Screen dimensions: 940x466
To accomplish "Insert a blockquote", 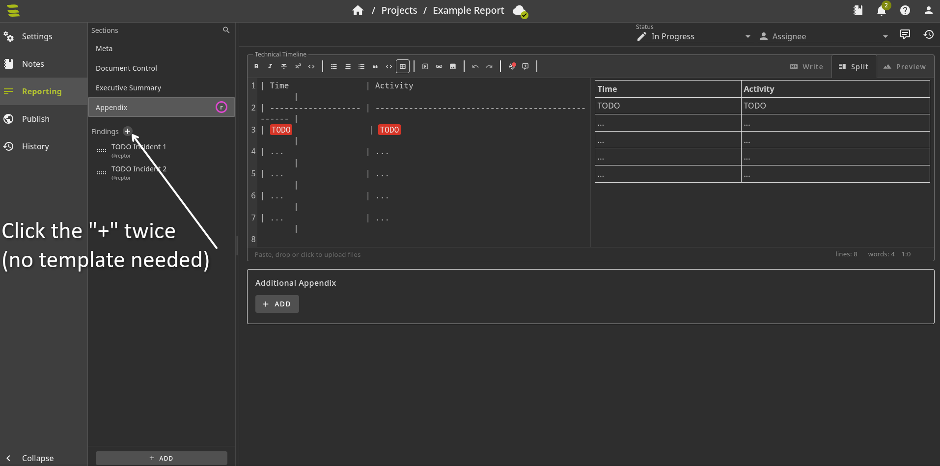I will pos(375,66).
